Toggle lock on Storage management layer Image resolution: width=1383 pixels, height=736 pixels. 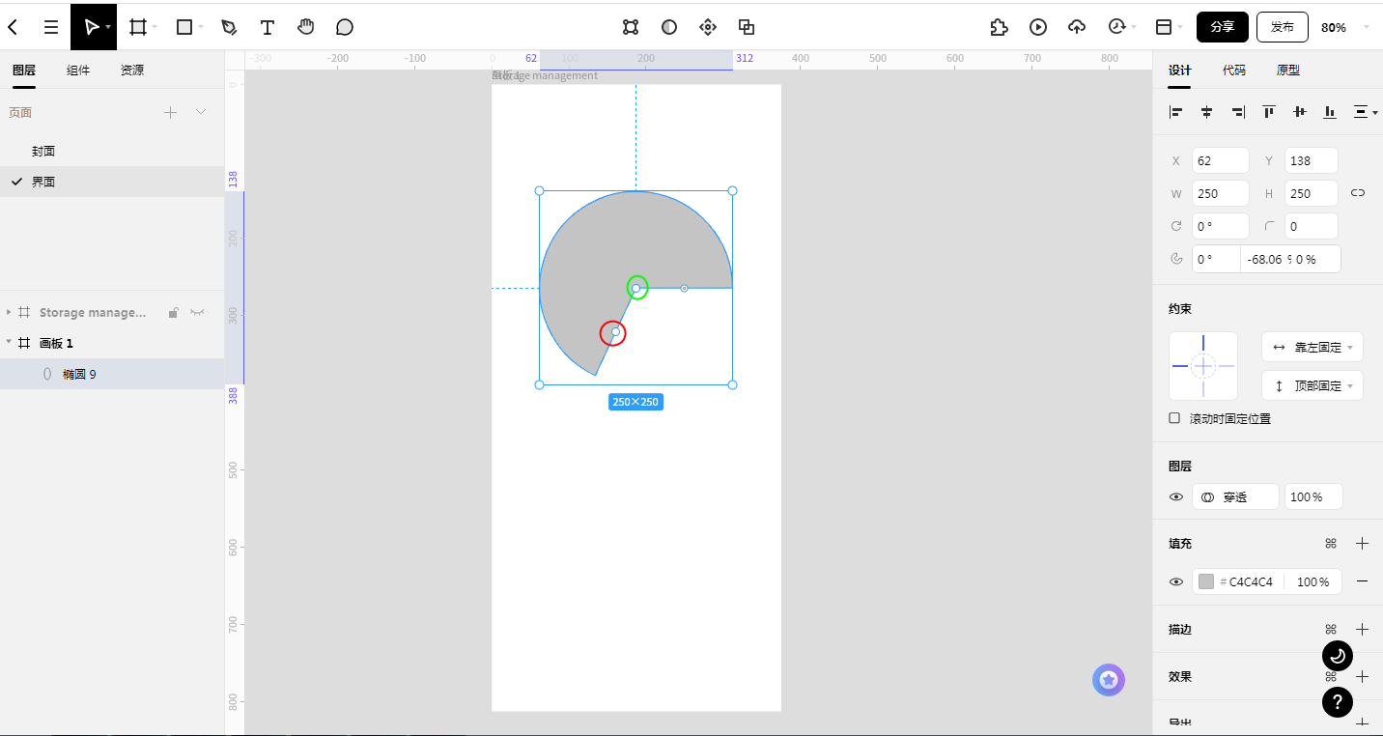174,313
